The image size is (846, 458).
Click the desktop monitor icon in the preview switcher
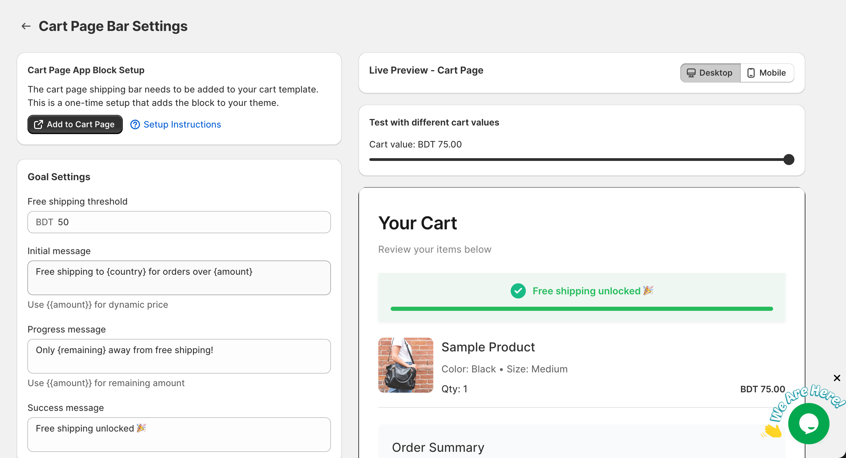691,73
